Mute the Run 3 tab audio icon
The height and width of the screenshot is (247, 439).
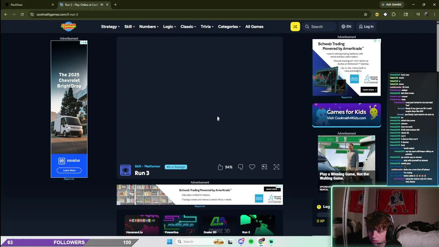pos(102,5)
